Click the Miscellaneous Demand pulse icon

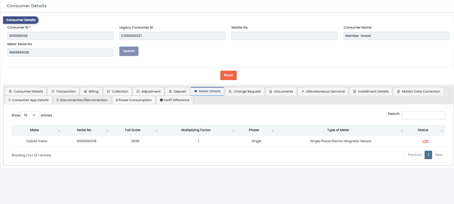coord(303,91)
